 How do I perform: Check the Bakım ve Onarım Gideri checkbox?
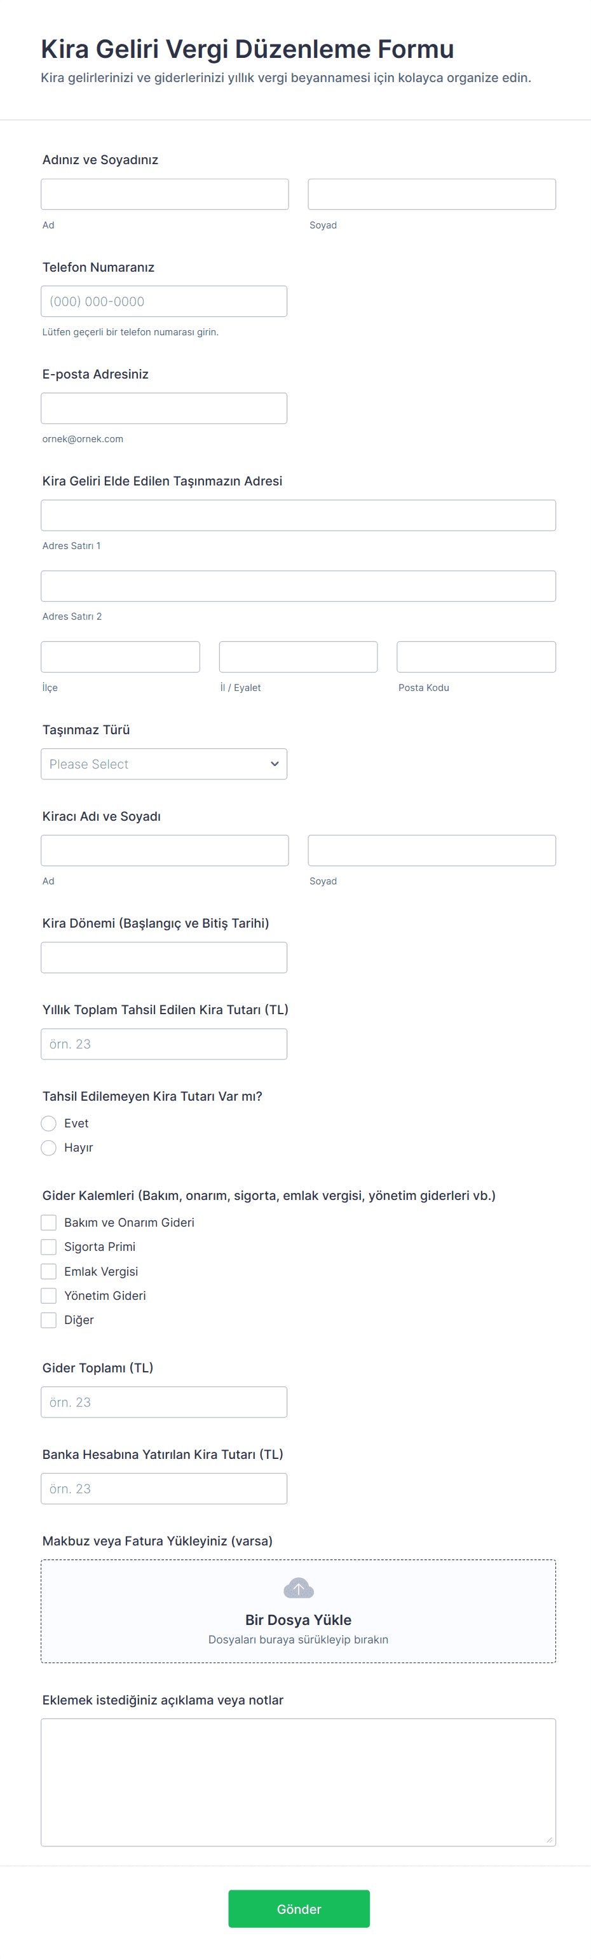point(49,1222)
